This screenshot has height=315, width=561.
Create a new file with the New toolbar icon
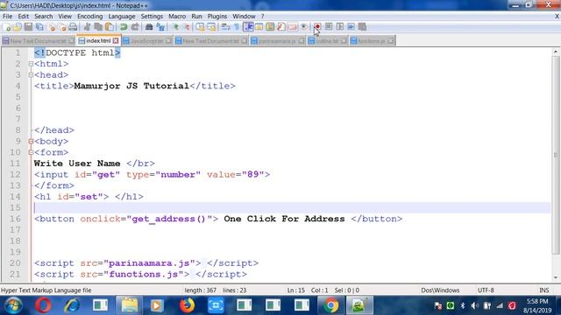tap(7, 27)
